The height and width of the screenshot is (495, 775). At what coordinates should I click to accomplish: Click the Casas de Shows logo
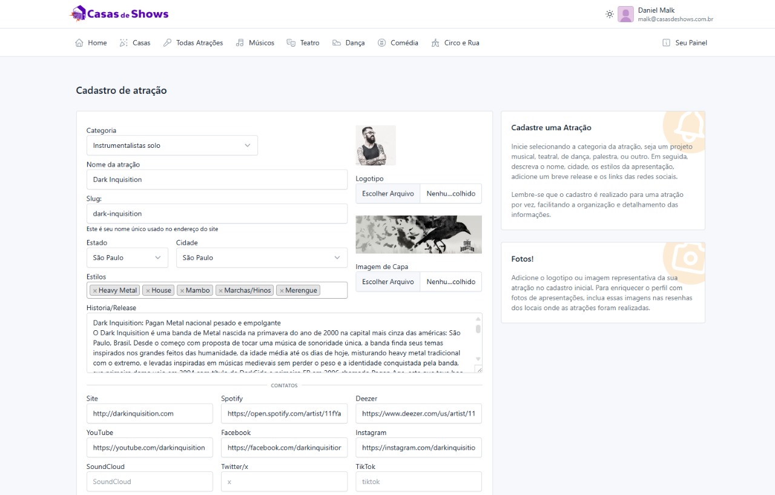click(x=119, y=13)
